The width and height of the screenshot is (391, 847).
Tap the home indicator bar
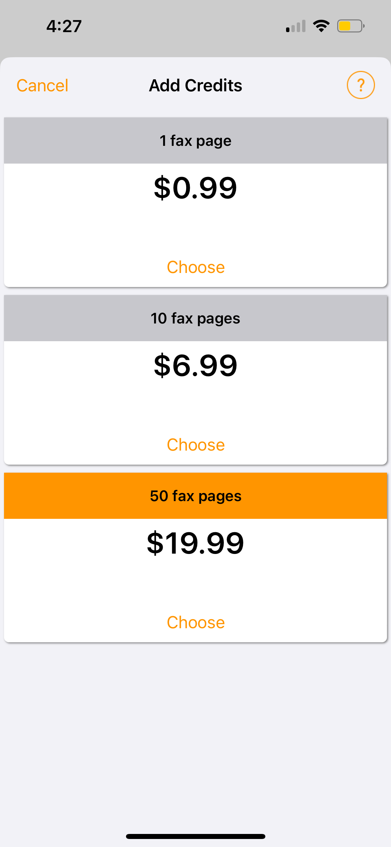click(195, 836)
